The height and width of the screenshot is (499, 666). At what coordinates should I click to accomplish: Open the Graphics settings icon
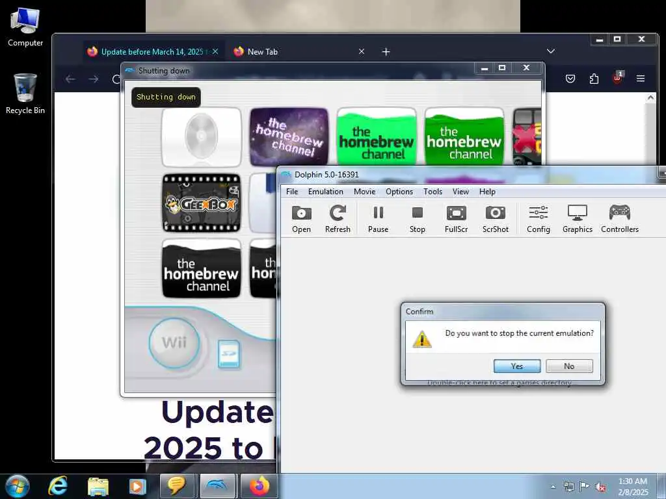pos(578,219)
